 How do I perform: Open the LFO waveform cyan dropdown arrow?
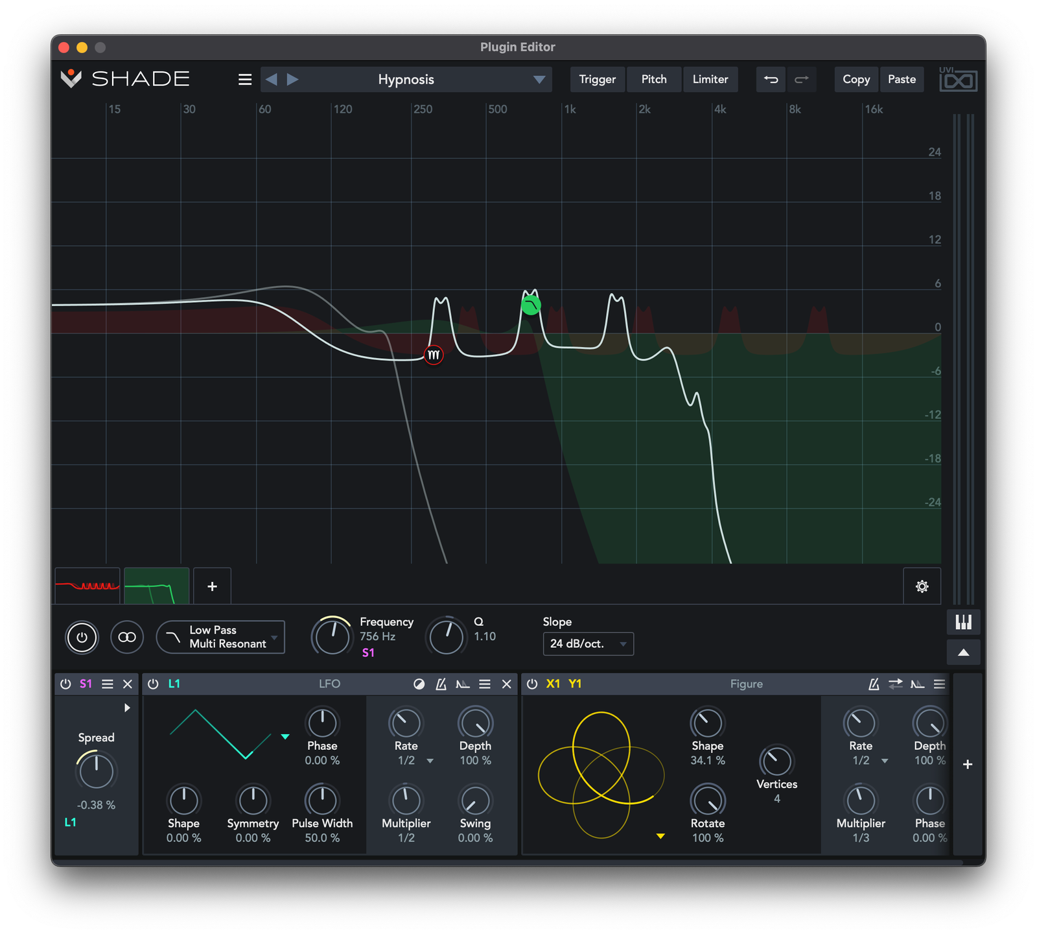285,737
